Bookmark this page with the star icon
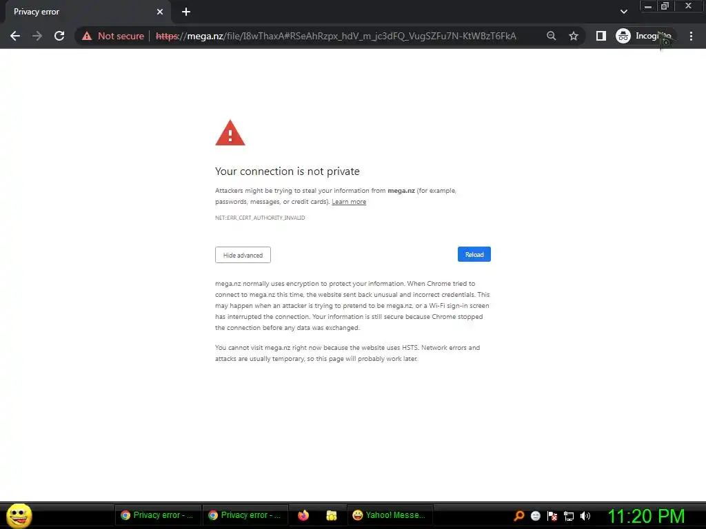706x529 pixels. (x=573, y=36)
